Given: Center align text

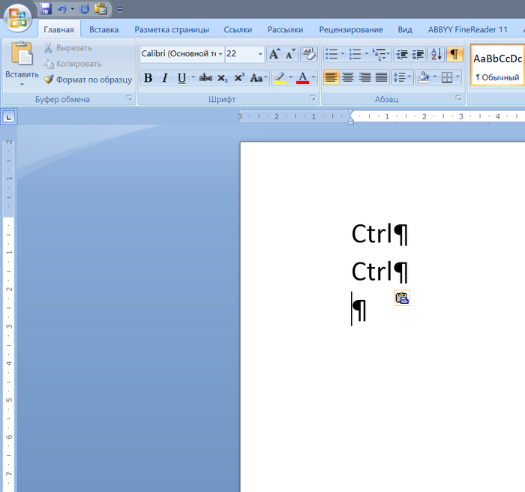Looking at the screenshot, I should pos(348,78).
